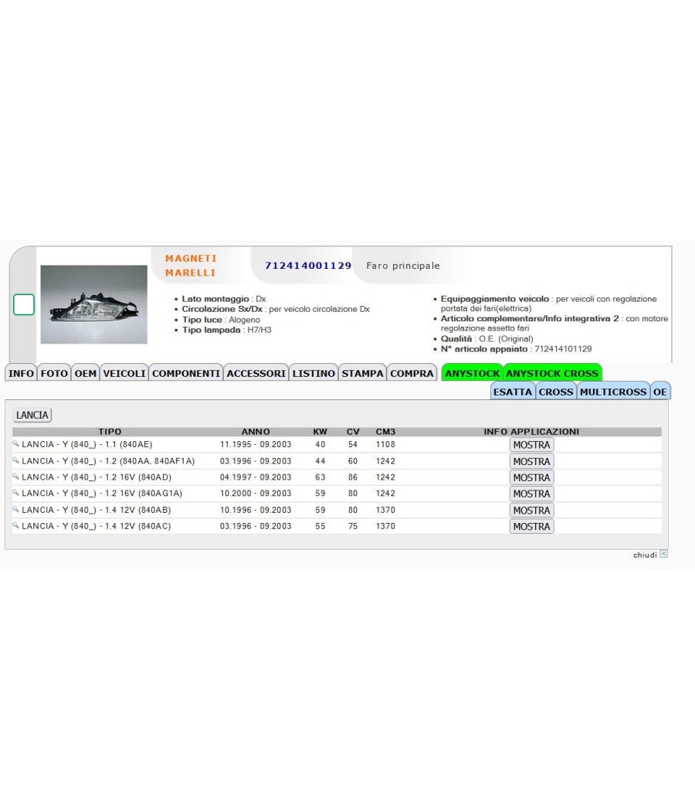Switch to the COMPONENTI tab
The width and height of the screenshot is (695, 811).
coord(186,373)
